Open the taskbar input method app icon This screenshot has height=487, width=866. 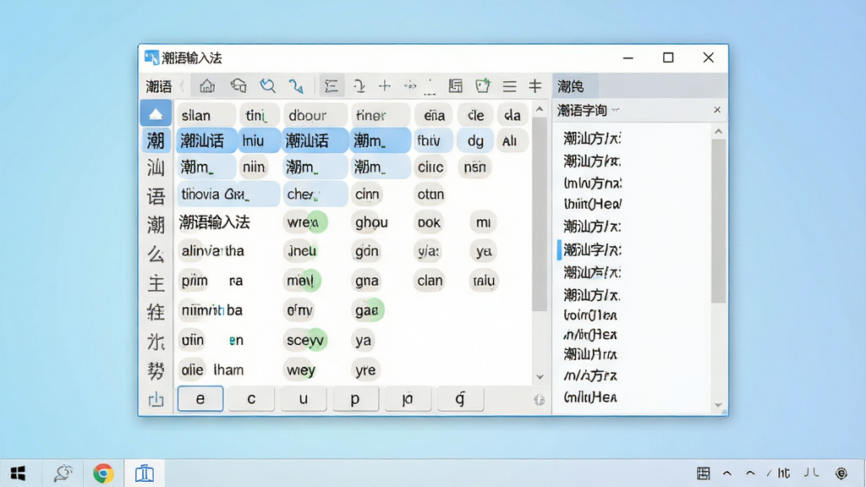(145, 473)
